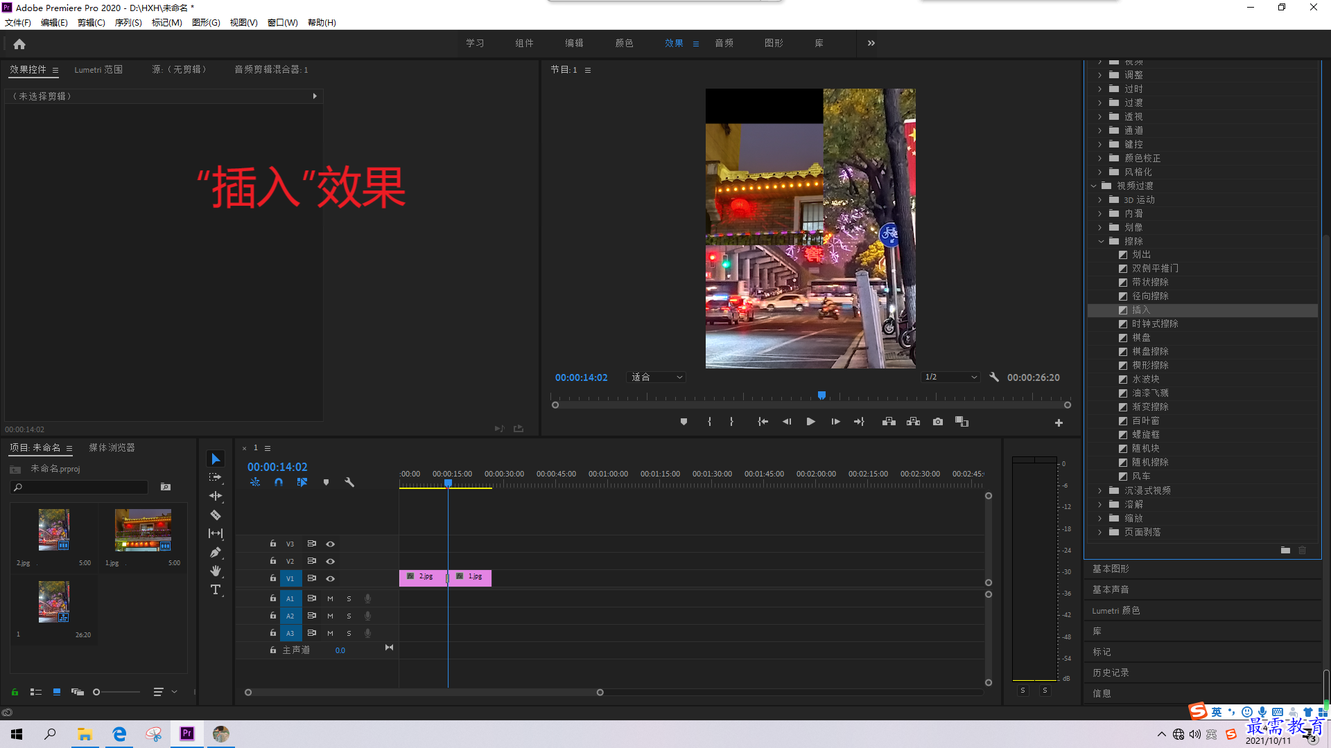Add marker in timeline
This screenshot has height=748, width=1331.
tap(326, 482)
